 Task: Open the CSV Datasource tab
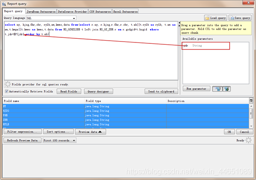[100, 12]
